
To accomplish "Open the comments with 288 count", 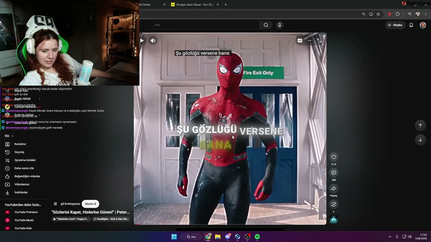I will tap(334, 173).
